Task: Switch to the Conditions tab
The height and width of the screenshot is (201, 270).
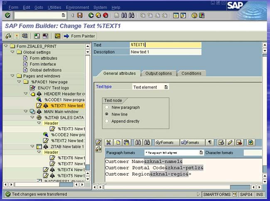Action: pyautogui.click(x=191, y=73)
